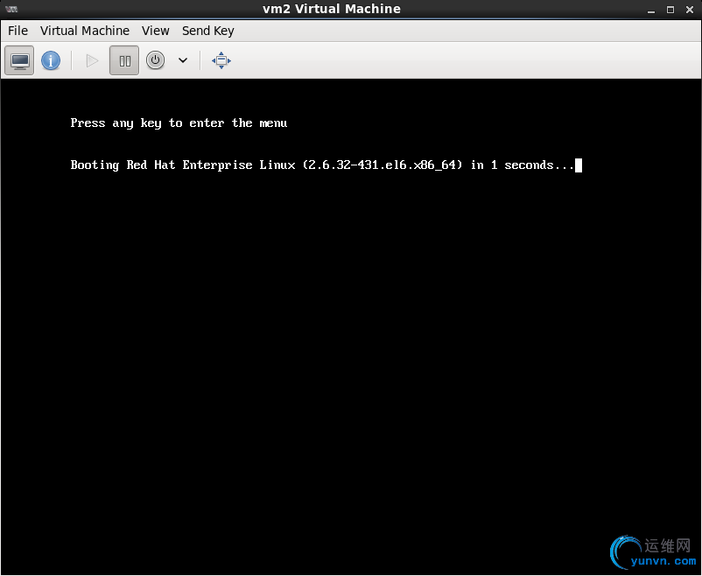Image resolution: width=702 pixels, height=576 pixels.
Task: Show the graphical console view
Action: click(x=19, y=60)
